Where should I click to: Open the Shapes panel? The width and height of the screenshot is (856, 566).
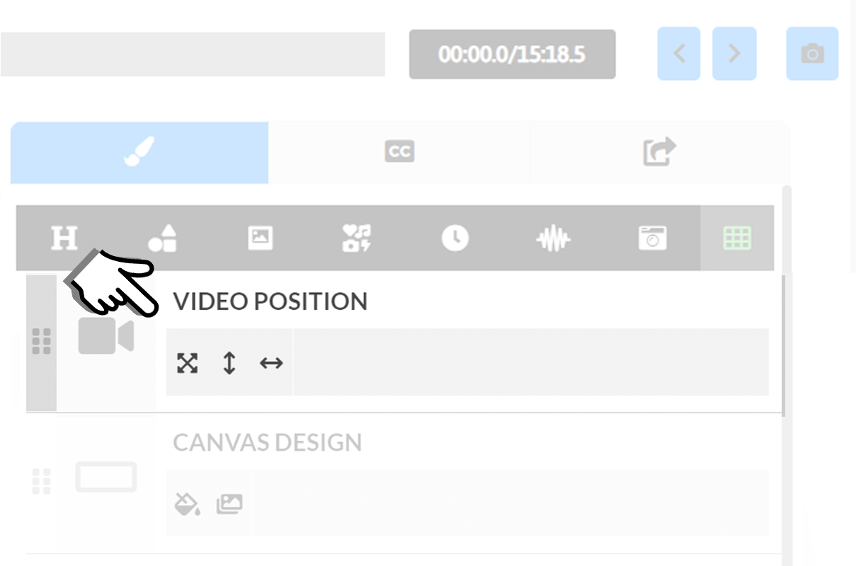pos(163,238)
